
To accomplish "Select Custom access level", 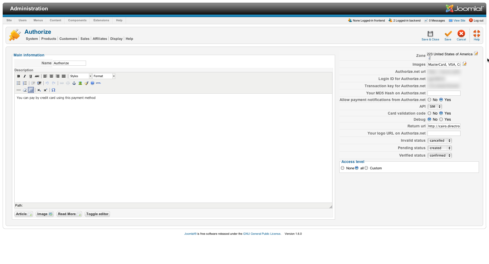I will click(x=366, y=168).
